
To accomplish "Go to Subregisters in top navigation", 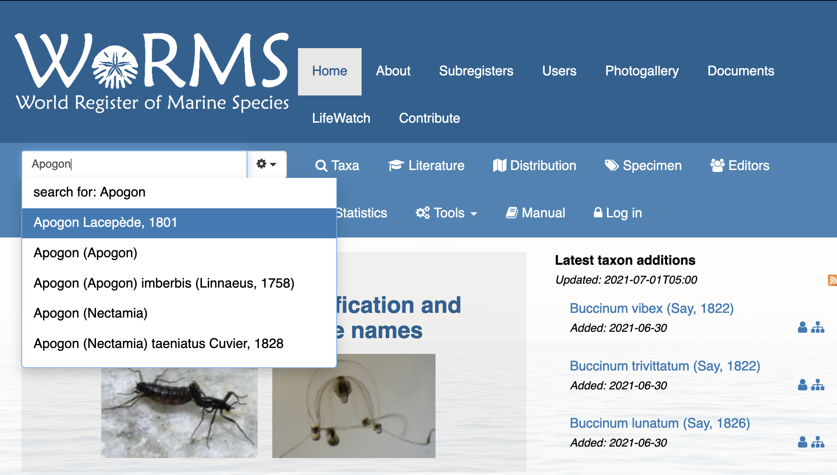I will point(476,71).
